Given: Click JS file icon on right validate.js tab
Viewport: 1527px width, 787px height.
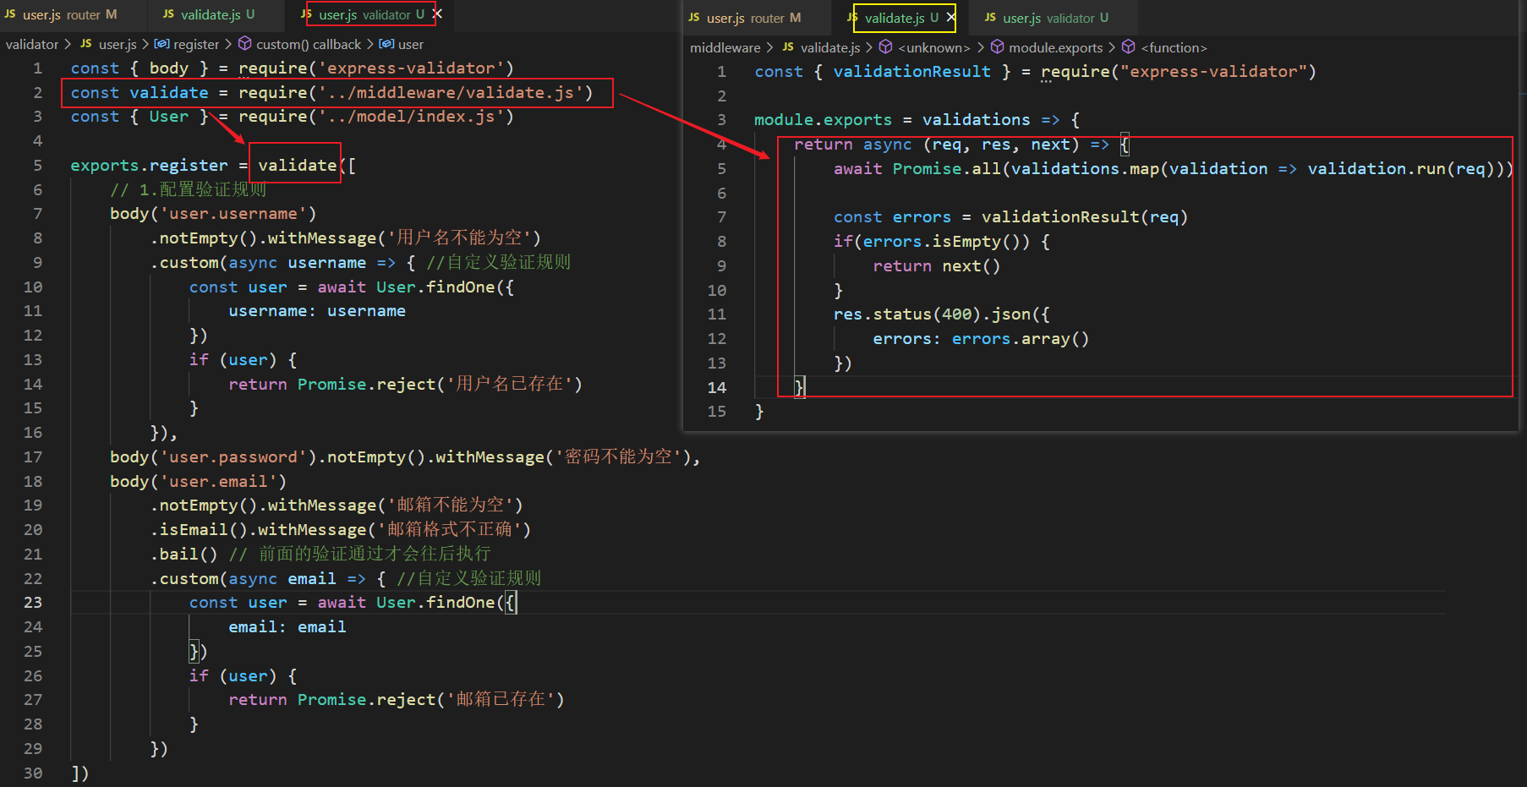Looking at the screenshot, I should [852, 18].
